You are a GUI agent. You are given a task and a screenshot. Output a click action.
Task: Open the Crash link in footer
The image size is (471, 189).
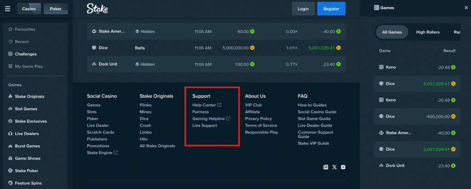point(145,126)
